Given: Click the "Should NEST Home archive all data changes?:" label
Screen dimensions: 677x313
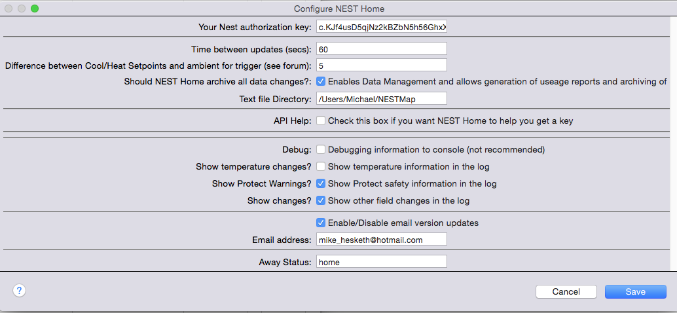Looking at the screenshot, I should (217, 81).
